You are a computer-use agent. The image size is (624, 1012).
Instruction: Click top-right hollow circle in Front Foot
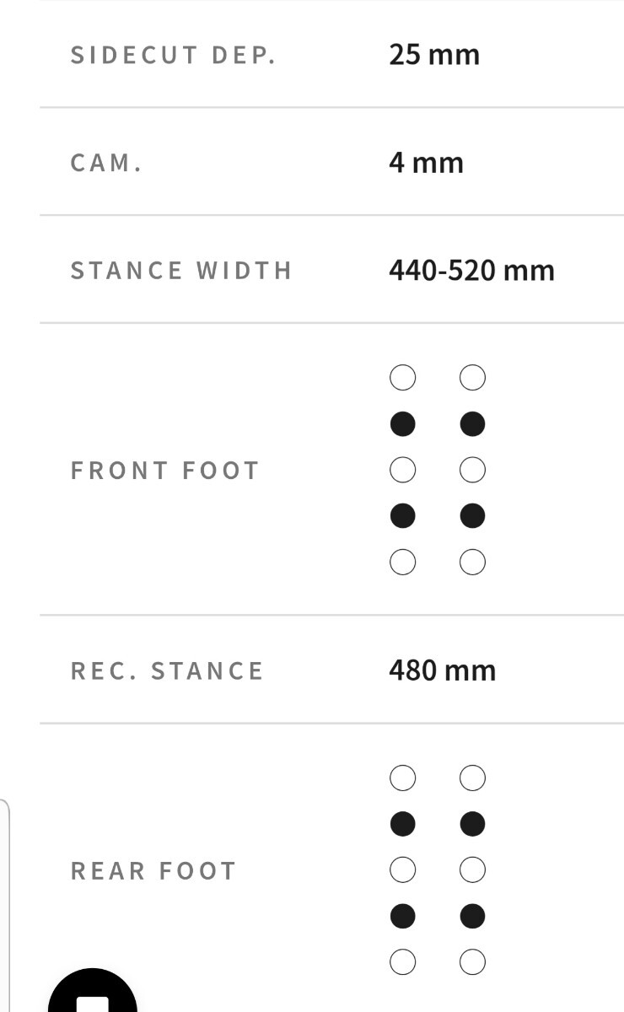point(472,378)
